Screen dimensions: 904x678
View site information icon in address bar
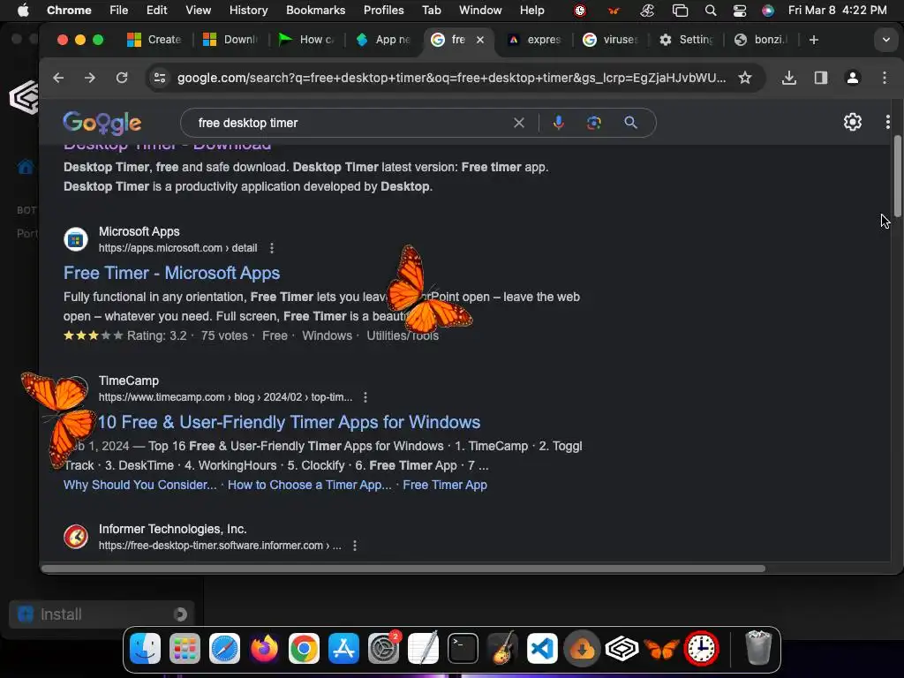pyautogui.click(x=160, y=78)
